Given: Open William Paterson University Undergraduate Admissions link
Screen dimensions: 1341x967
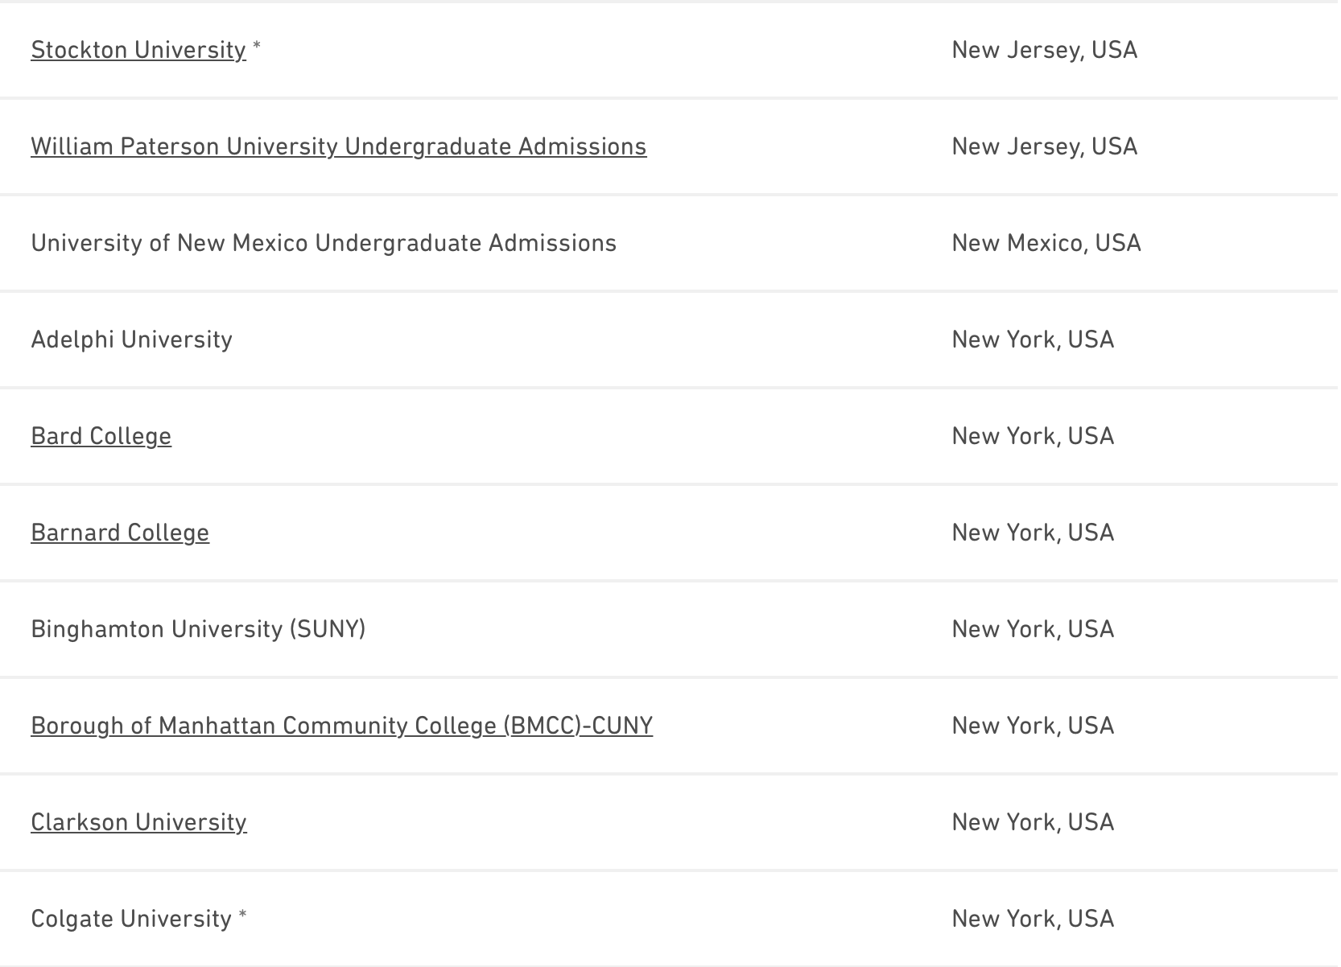Looking at the screenshot, I should pos(338,146).
